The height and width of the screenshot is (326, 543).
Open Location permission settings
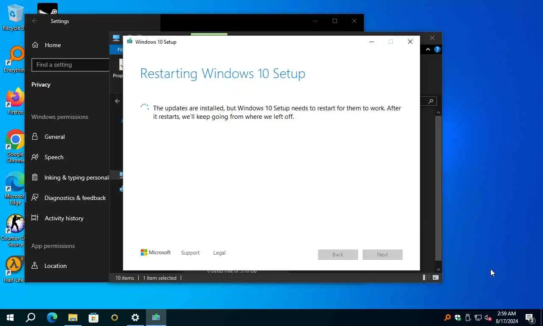click(x=49, y=266)
